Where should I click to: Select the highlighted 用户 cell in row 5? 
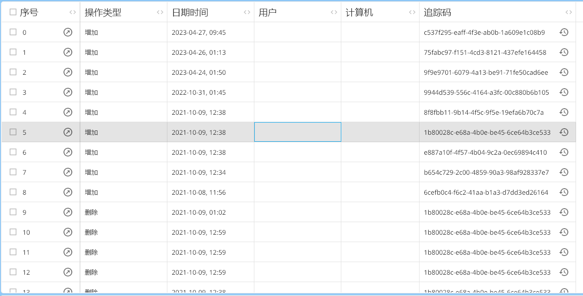(297, 132)
